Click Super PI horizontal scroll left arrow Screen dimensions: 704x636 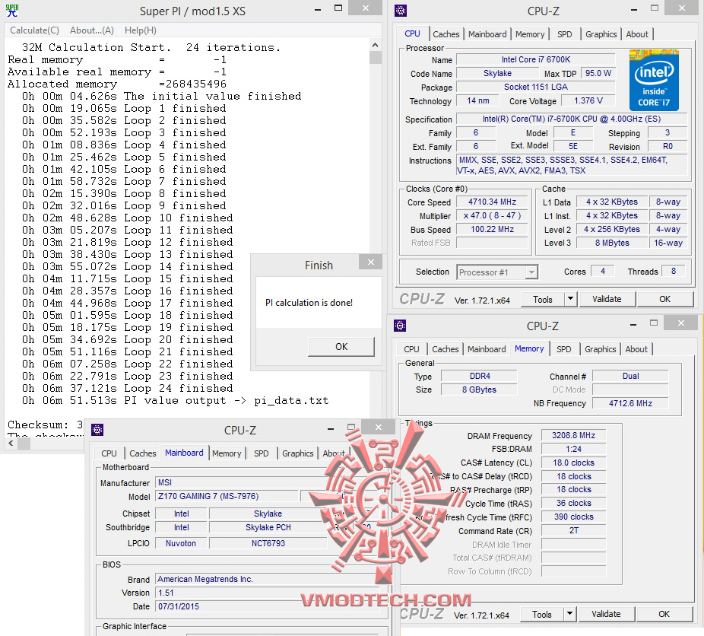[x=11, y=444]
